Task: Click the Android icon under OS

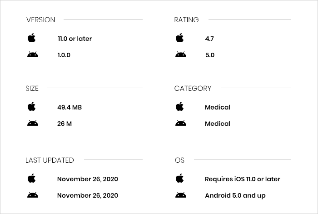Action: point(180,195)
